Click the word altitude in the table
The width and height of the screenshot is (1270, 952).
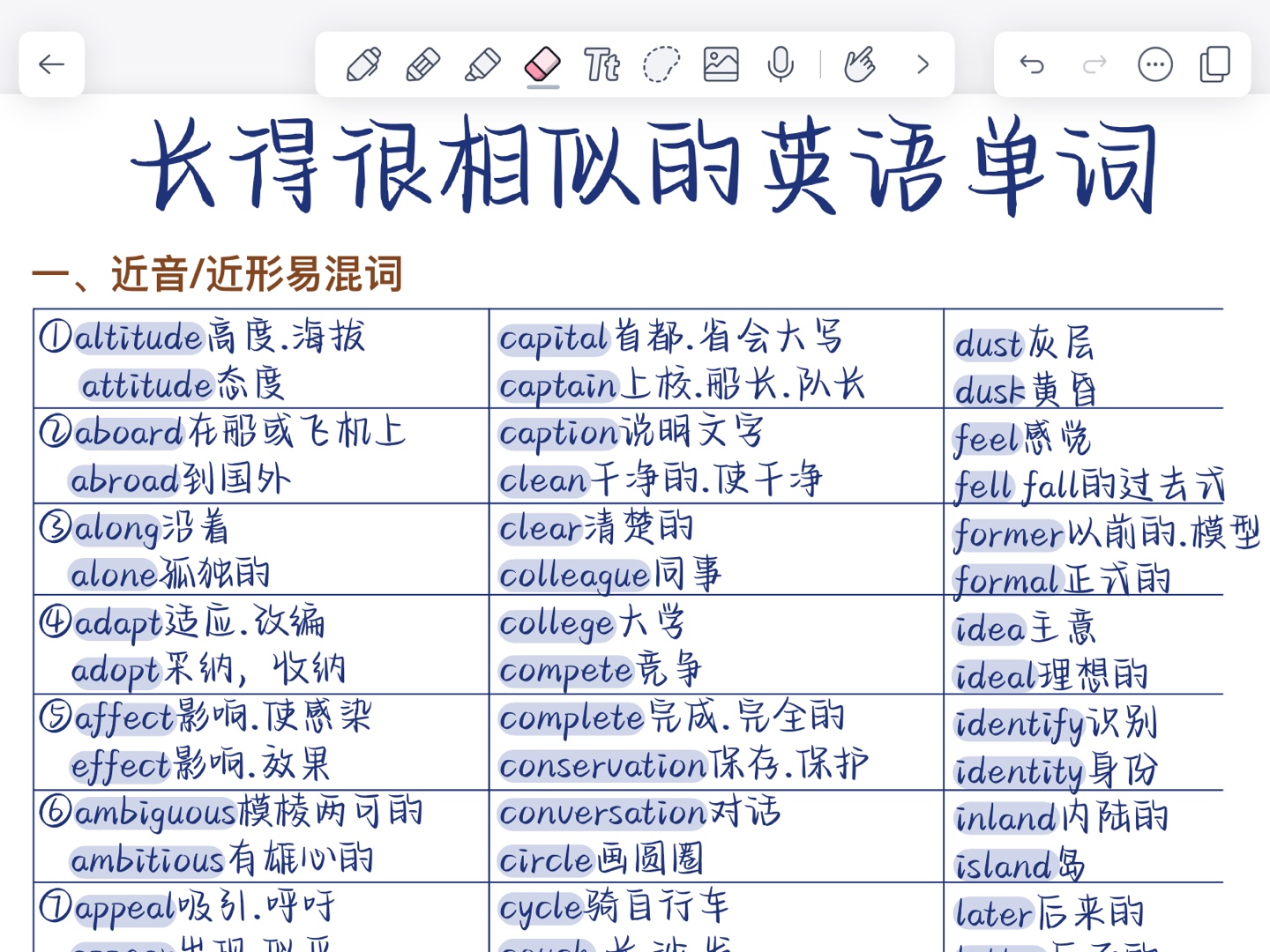coord(138,338)
